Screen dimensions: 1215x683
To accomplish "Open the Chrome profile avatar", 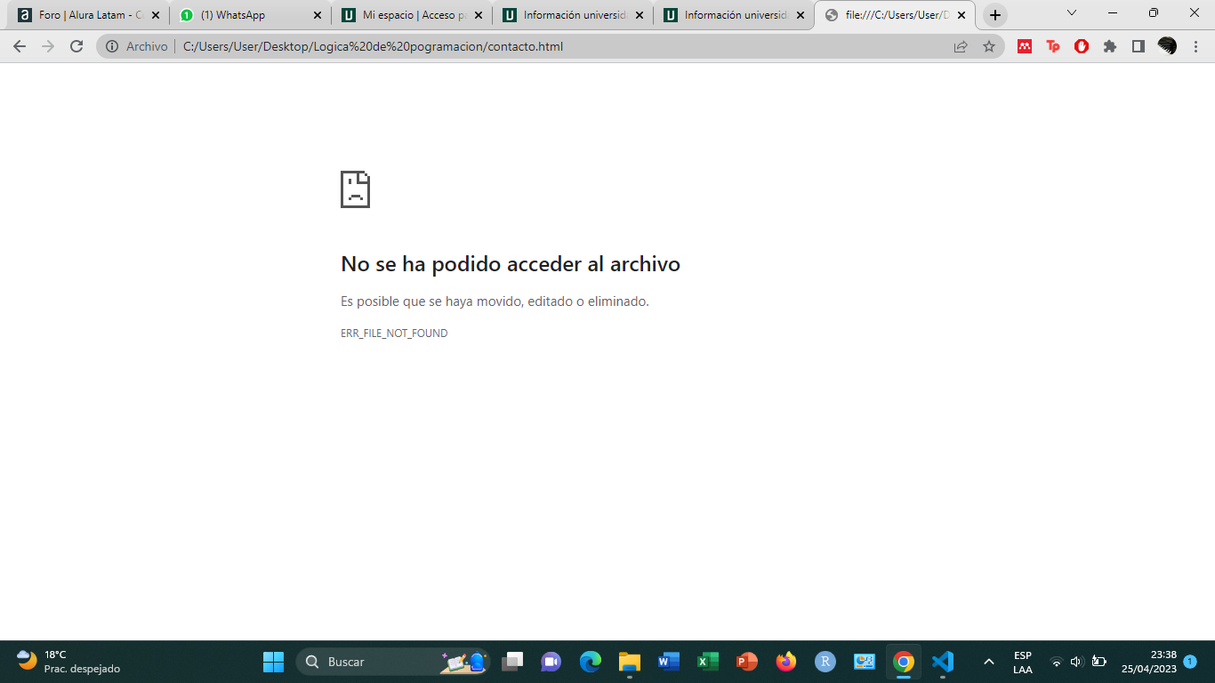I will click(x=1167, y=46).
